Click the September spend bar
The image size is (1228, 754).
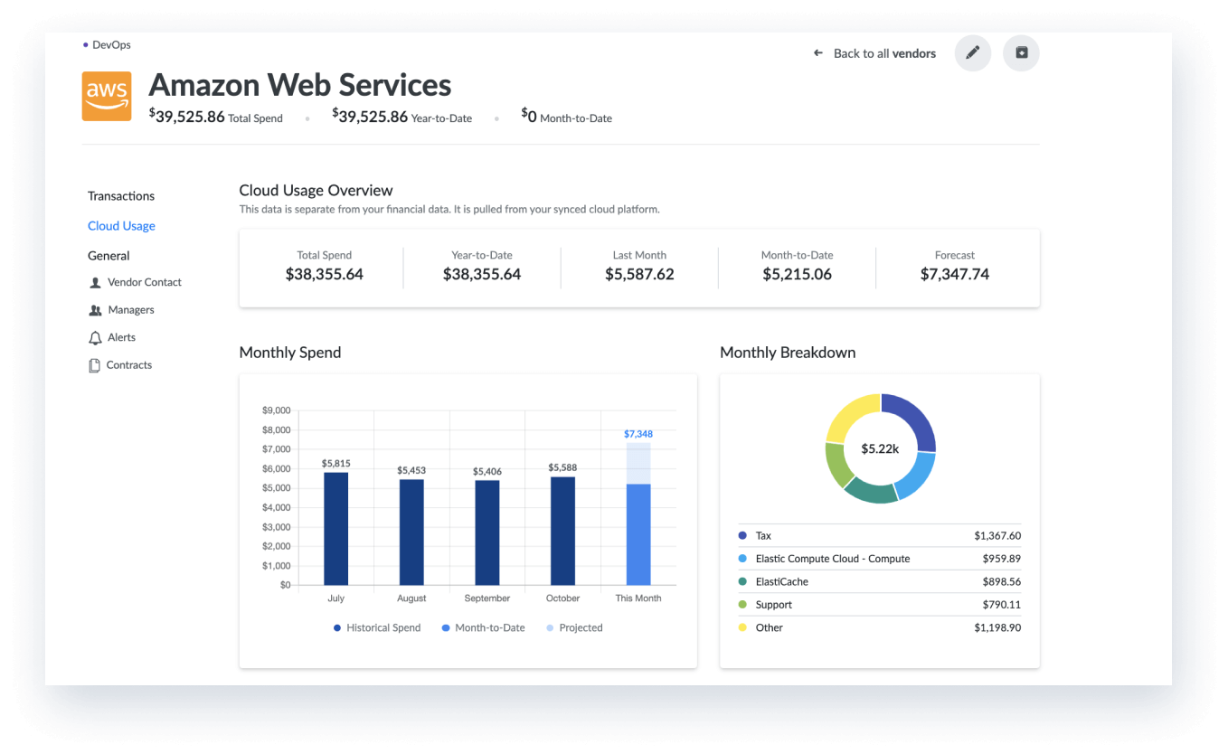487,533
